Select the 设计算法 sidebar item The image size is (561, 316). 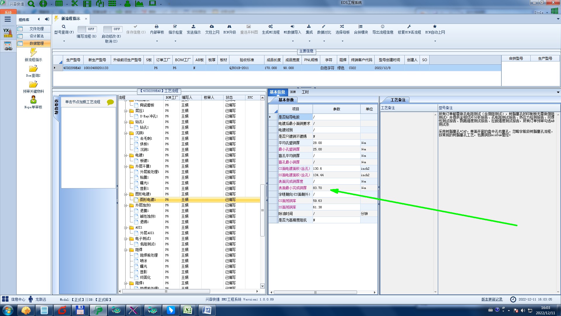pos(37,36)
